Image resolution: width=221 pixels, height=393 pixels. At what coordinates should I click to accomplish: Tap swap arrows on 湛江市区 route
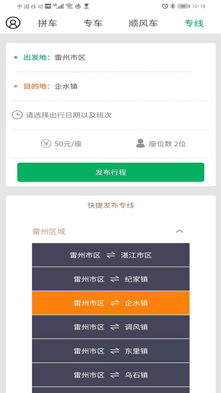tap(111, 255)
